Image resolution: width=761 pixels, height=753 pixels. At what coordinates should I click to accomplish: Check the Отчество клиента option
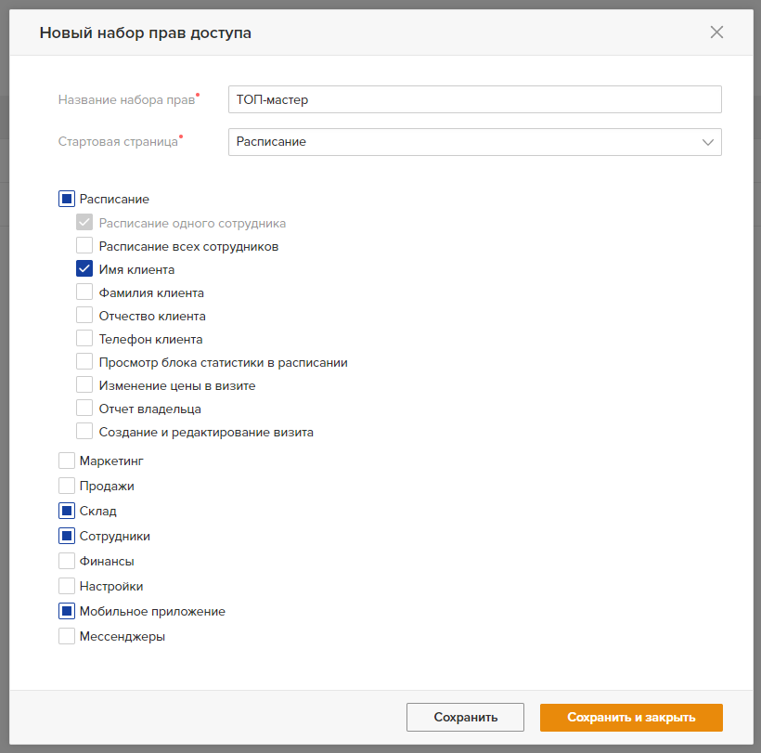84,315
